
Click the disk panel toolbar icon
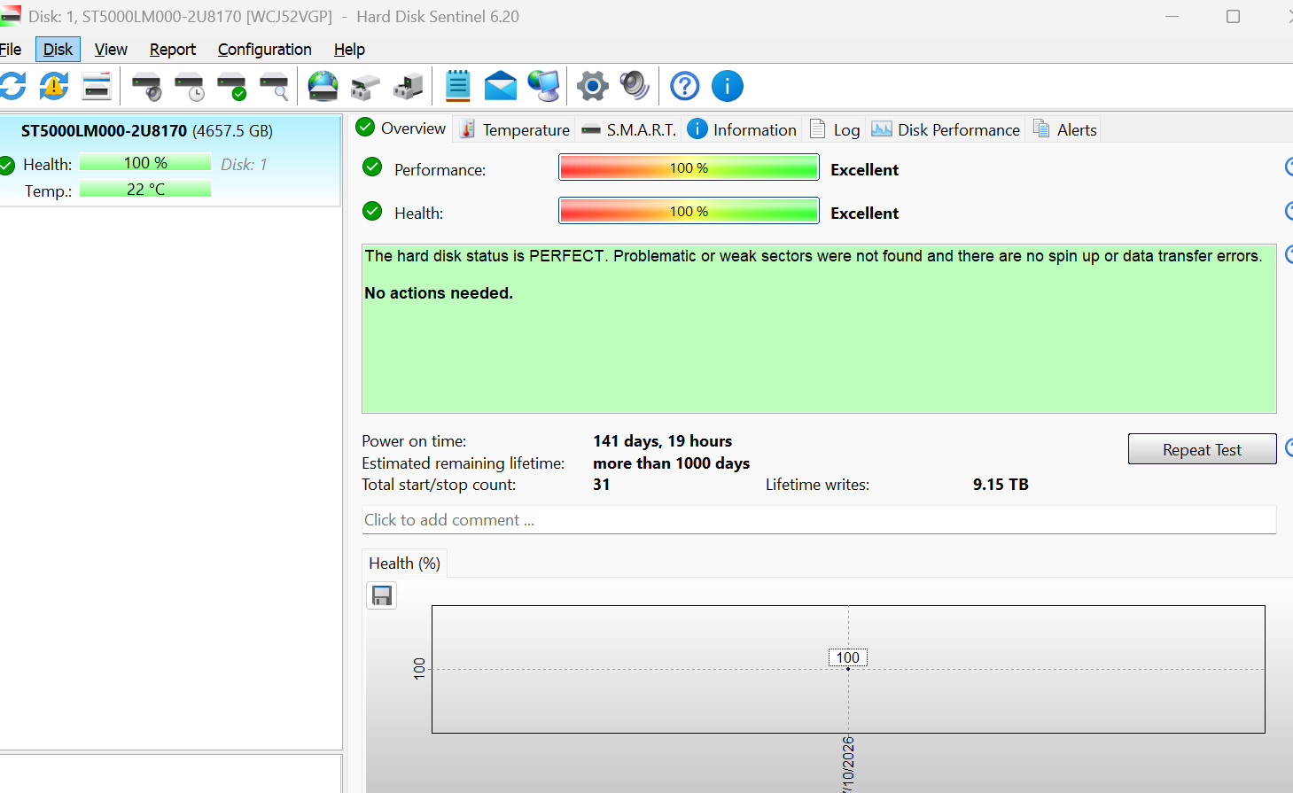[x=96, y=86]
